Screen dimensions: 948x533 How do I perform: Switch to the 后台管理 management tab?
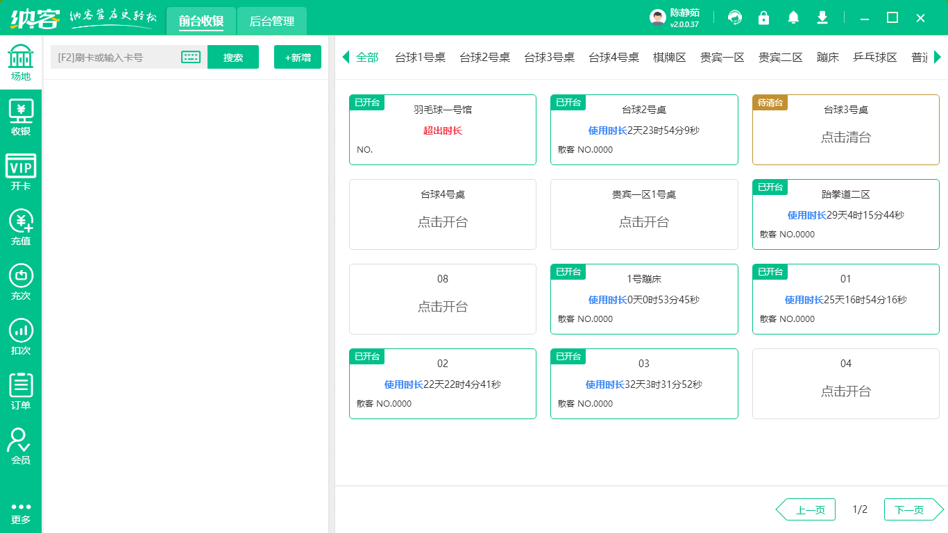point(271,21)
